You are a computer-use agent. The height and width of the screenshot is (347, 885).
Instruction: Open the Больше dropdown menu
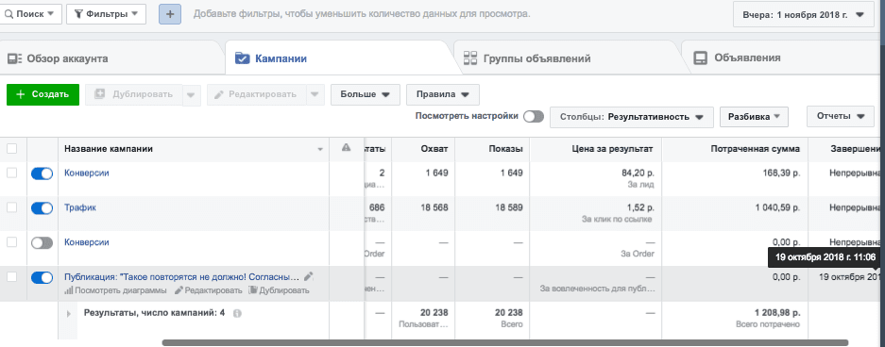pos(366,94)
